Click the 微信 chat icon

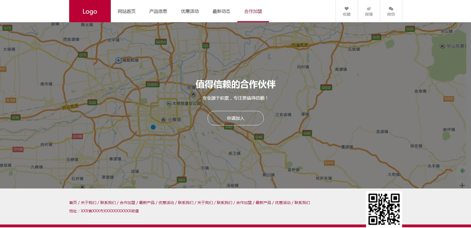391,9
